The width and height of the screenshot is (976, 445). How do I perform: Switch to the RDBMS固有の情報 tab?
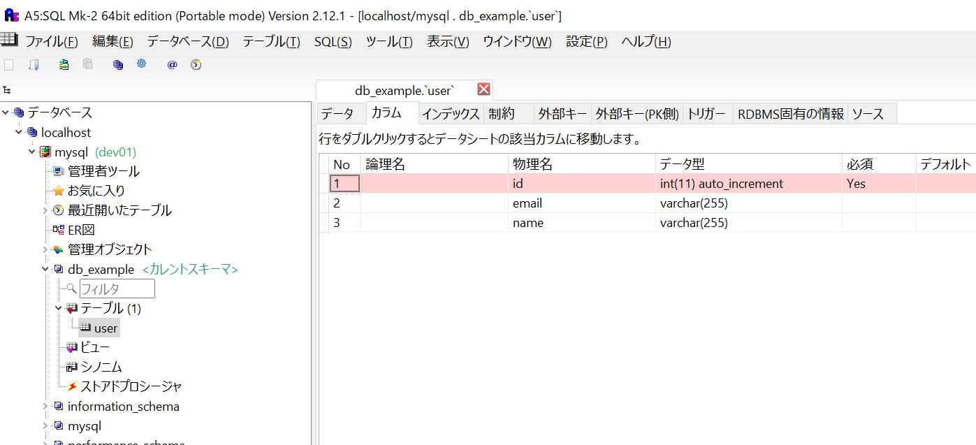point(791,114)
